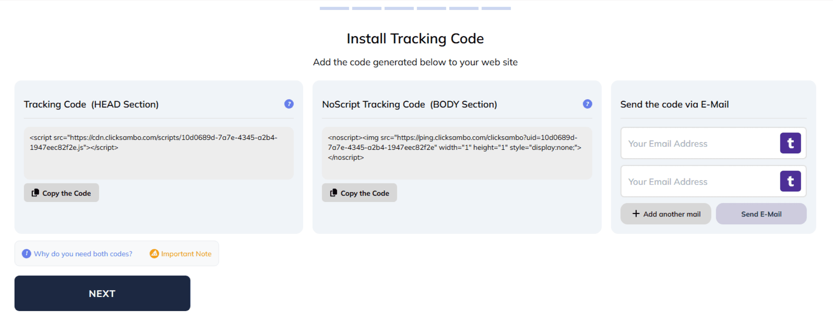Copy the NoScript BODY tracking code
The width and height of the screenshot is (833, 323).
click(360, 193)
